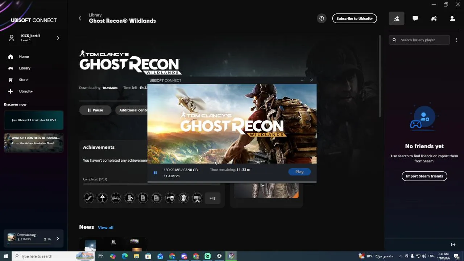464x261 pixels.
Task: Open View all news link
Action: [105, 228]
